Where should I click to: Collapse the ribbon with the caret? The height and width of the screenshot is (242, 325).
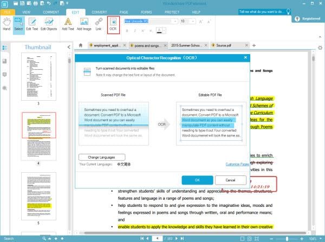(320, 37)
